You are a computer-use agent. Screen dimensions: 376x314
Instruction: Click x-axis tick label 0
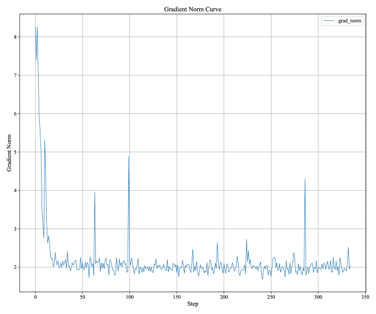(x=35, y=297)
